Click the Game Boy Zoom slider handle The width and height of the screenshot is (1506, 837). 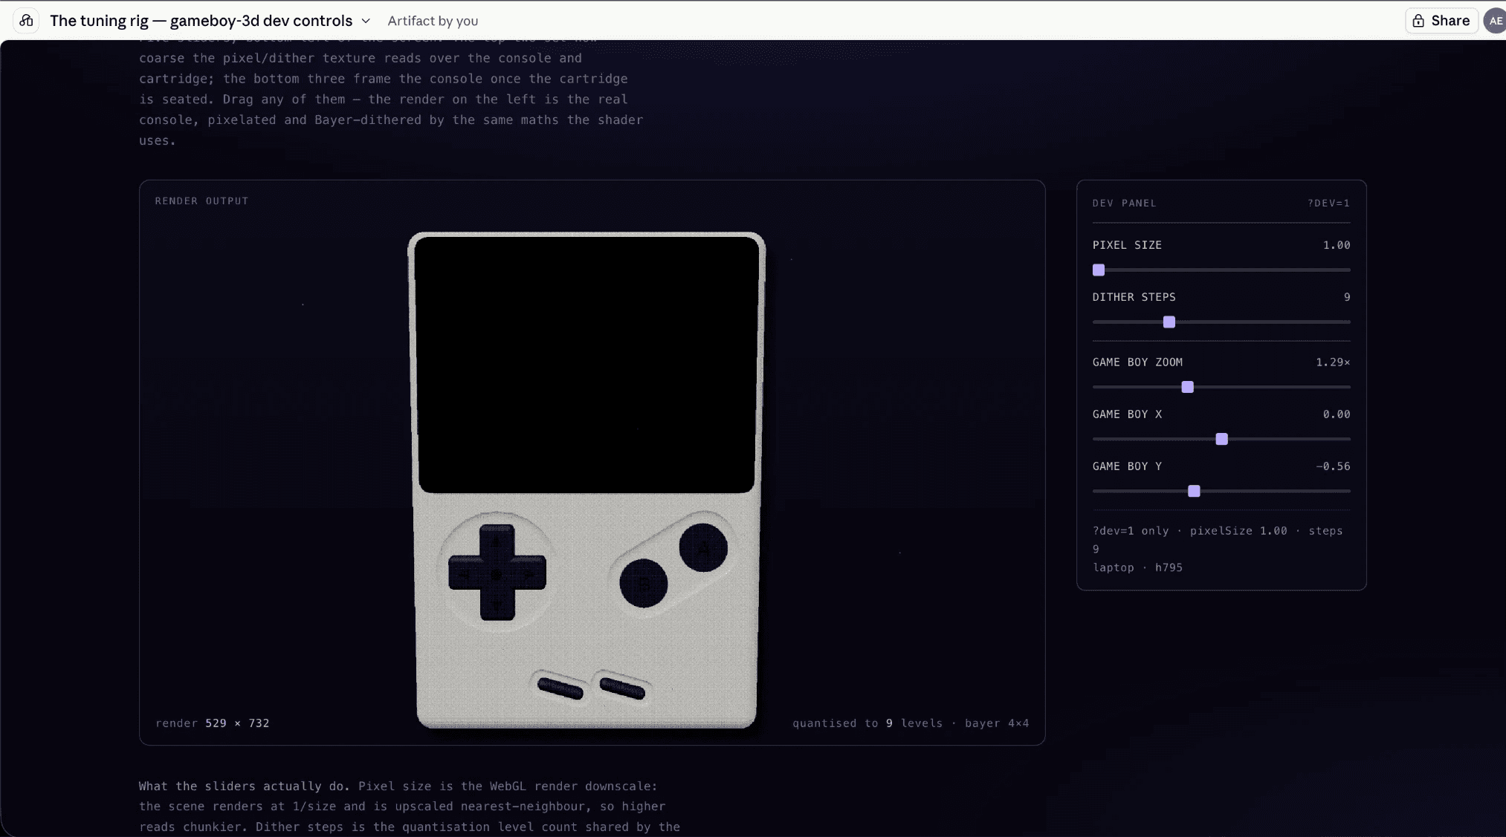[x=1188, y=388]
